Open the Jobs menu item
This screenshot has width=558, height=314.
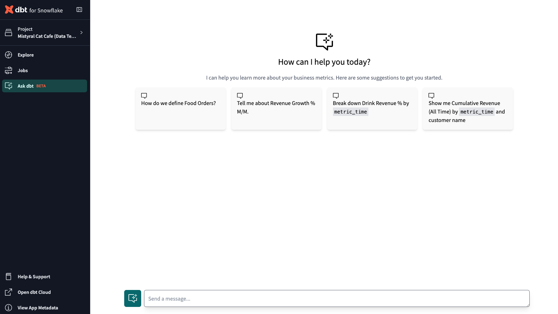pos(23,70)
